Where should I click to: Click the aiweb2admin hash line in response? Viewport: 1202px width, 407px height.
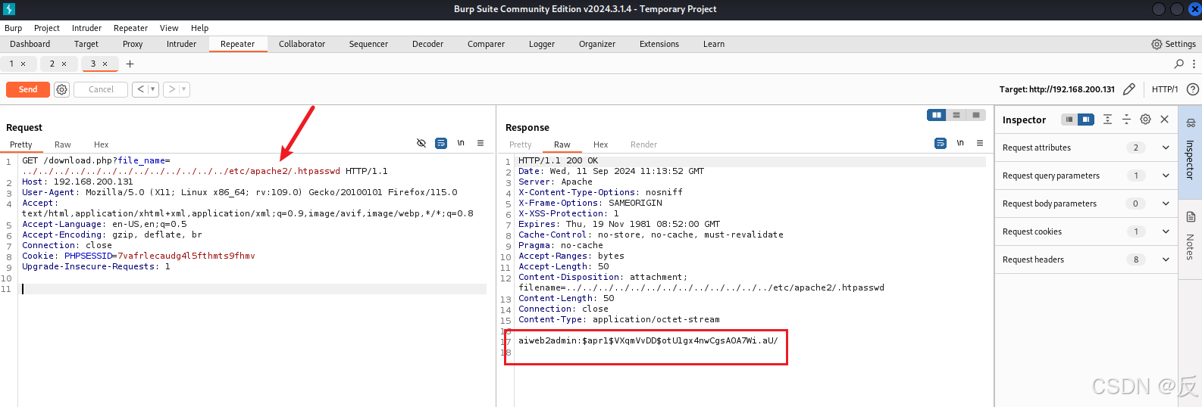[648, 340]
